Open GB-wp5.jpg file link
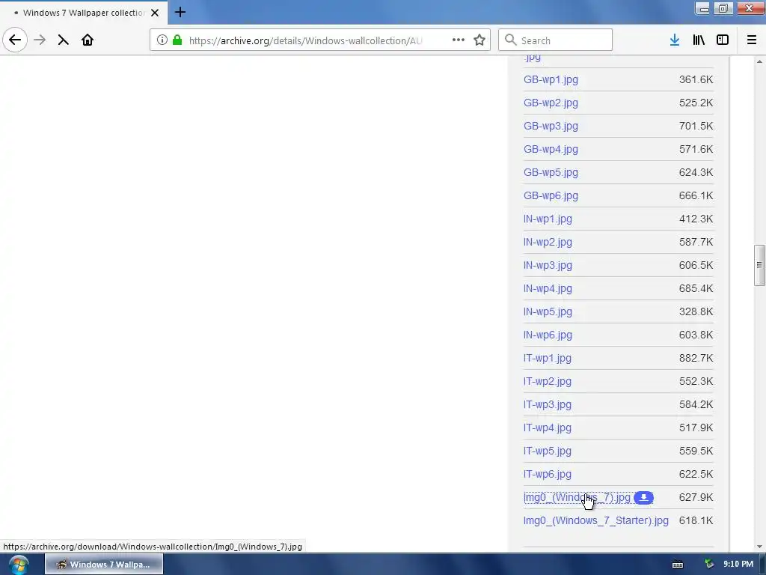766x575 pixels. [551, 173]
